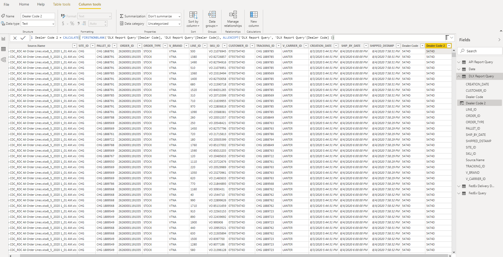Image resolution: width=503 pixels, height=257 pixels.
Task: Expand the formula bar with chevron
Action: pyautogui.click(x=452, y=38)
